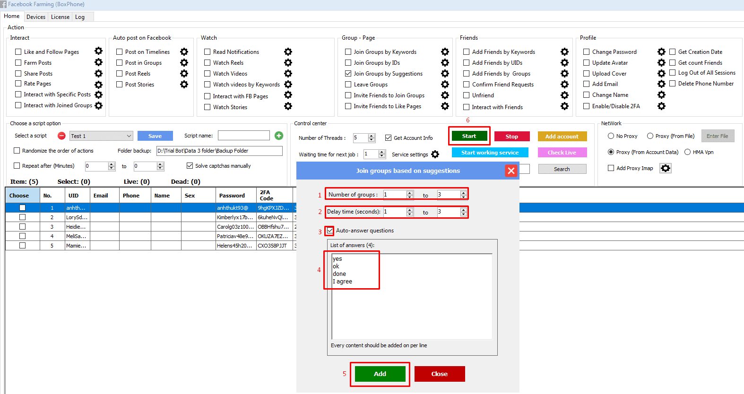The width and height of the screenshot is (744, 394).
Task: Click the Script name input field
Action: [x=244, y=136]
